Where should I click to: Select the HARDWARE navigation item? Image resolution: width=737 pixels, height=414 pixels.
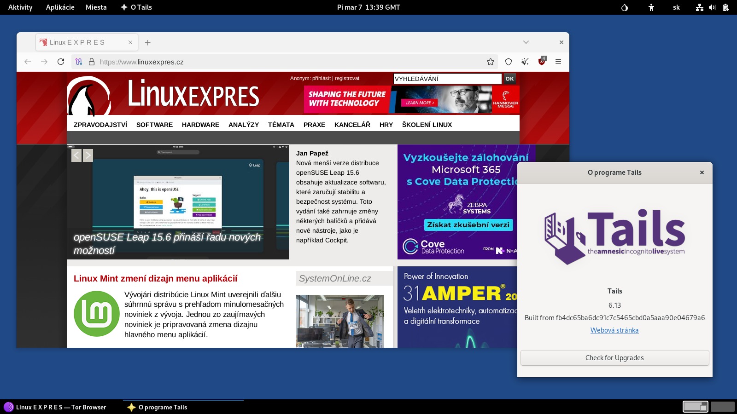(x=200, y=125)
